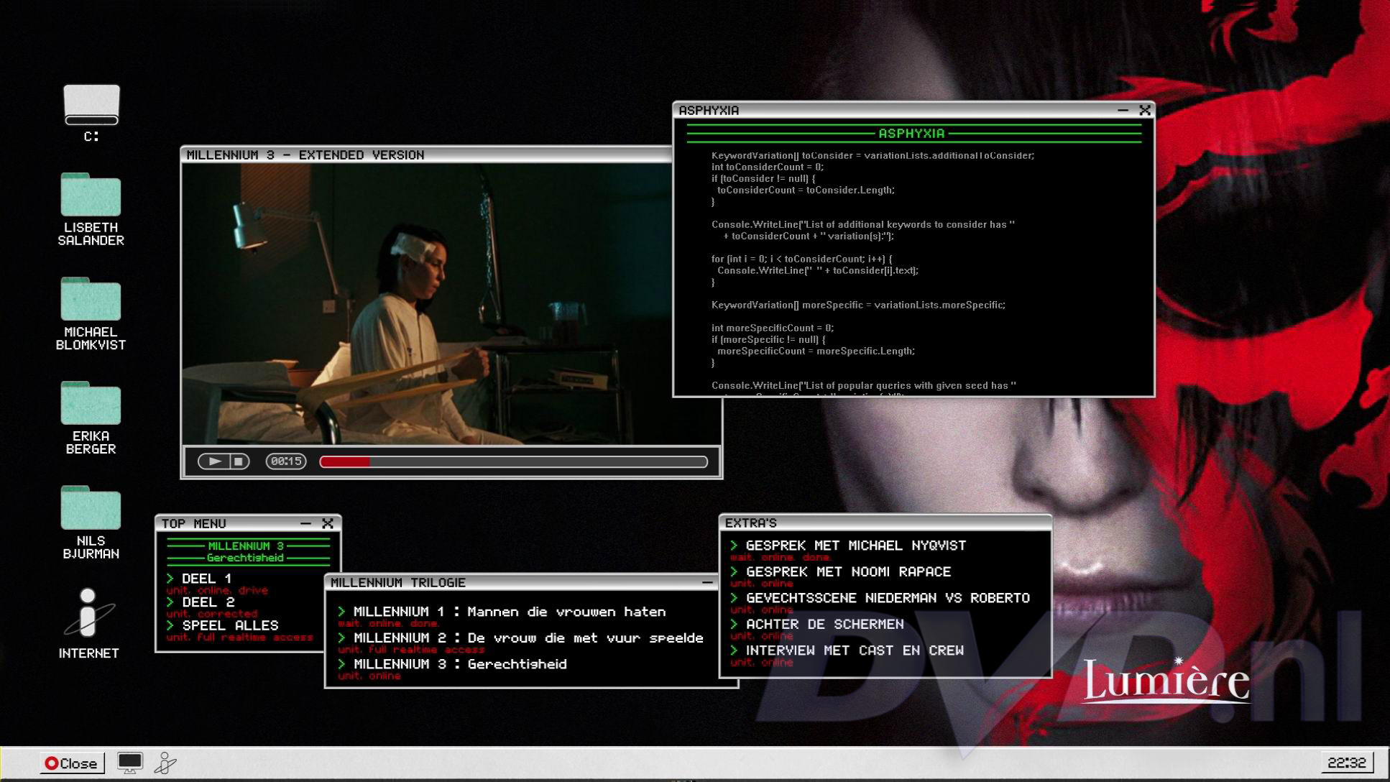
Task: Play the Millennium 3 video
Action: pyautogui.click(x=213, y=461)
